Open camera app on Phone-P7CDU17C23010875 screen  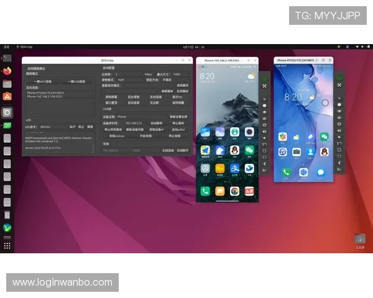297,152
